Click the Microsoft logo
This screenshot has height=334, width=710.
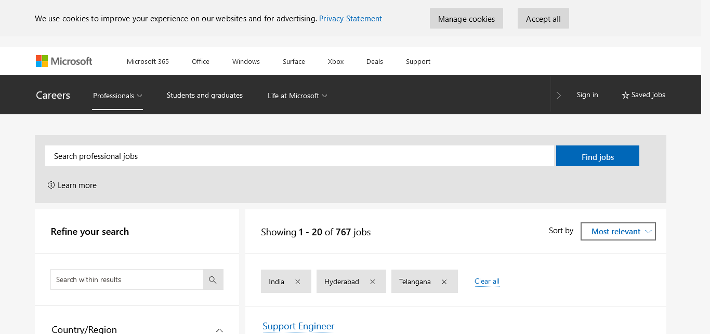pyautogui.click(x=64, y=61)
